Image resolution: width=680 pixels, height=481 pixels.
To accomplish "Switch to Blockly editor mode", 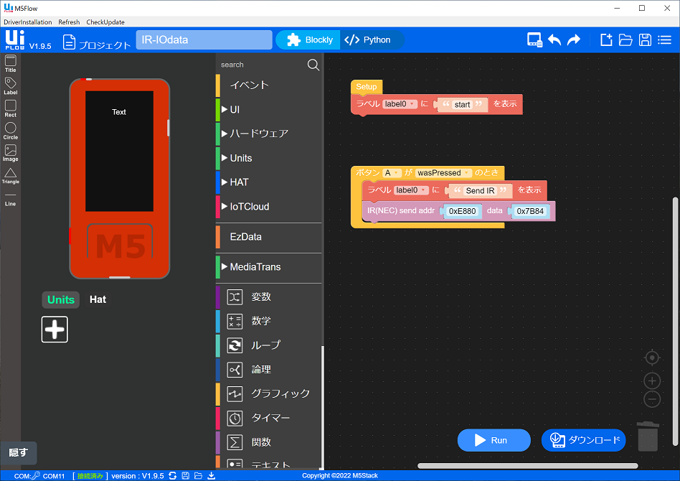I will click(x=309, y=40).
